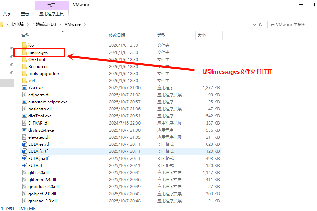Screen dimensions: 317x211
Task: Select the messages folder icon
Action: (24, 52)
